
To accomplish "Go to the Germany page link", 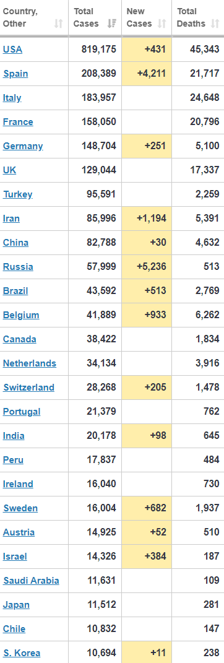I will point(23,146).
